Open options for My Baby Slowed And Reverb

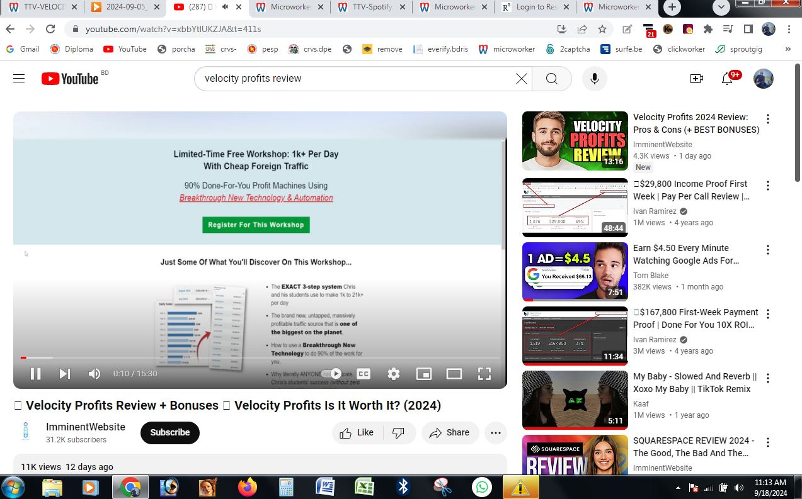click(768, 378)
